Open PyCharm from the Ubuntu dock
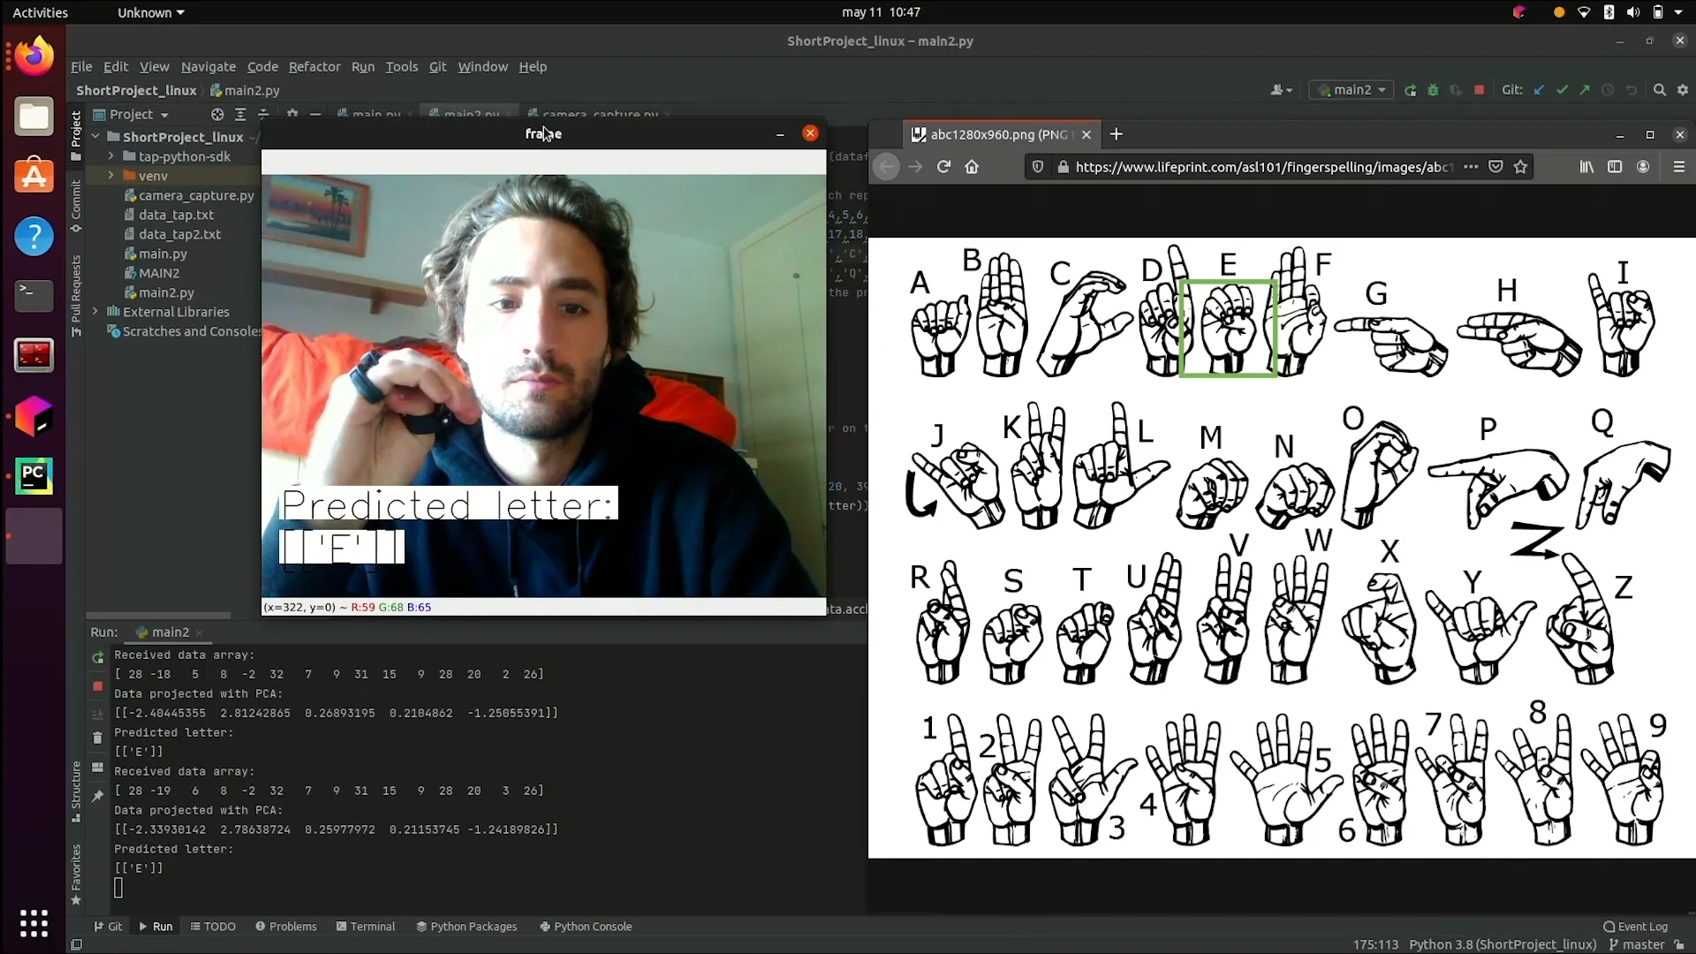The height and width of the screenshot is (954, 1696). coord(34,476)
